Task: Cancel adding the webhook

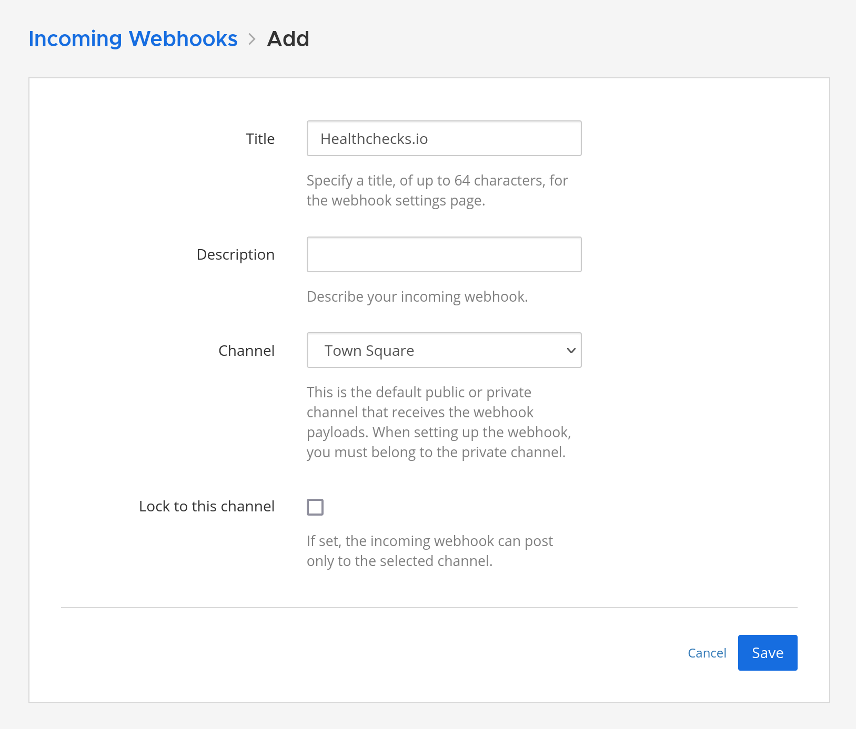Action: 707,653
